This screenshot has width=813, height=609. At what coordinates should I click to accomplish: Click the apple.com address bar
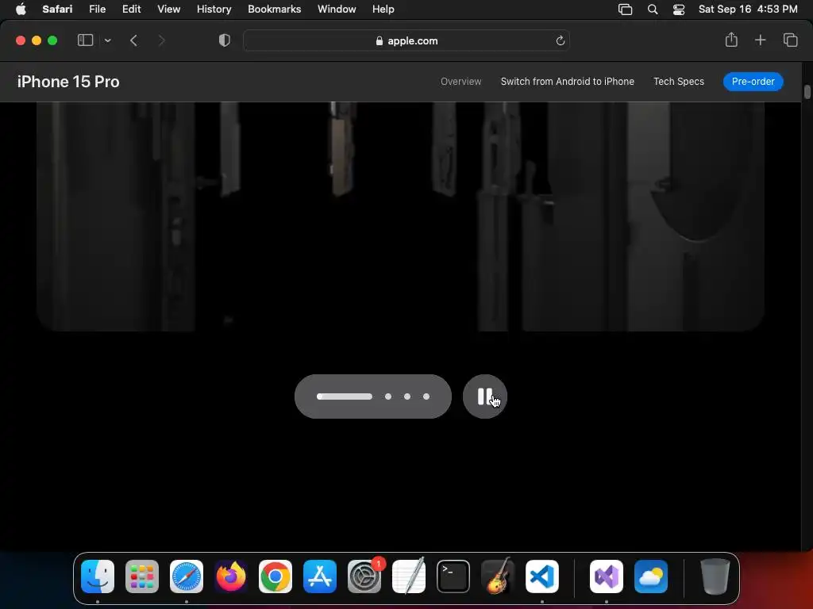tap(406, 40)
